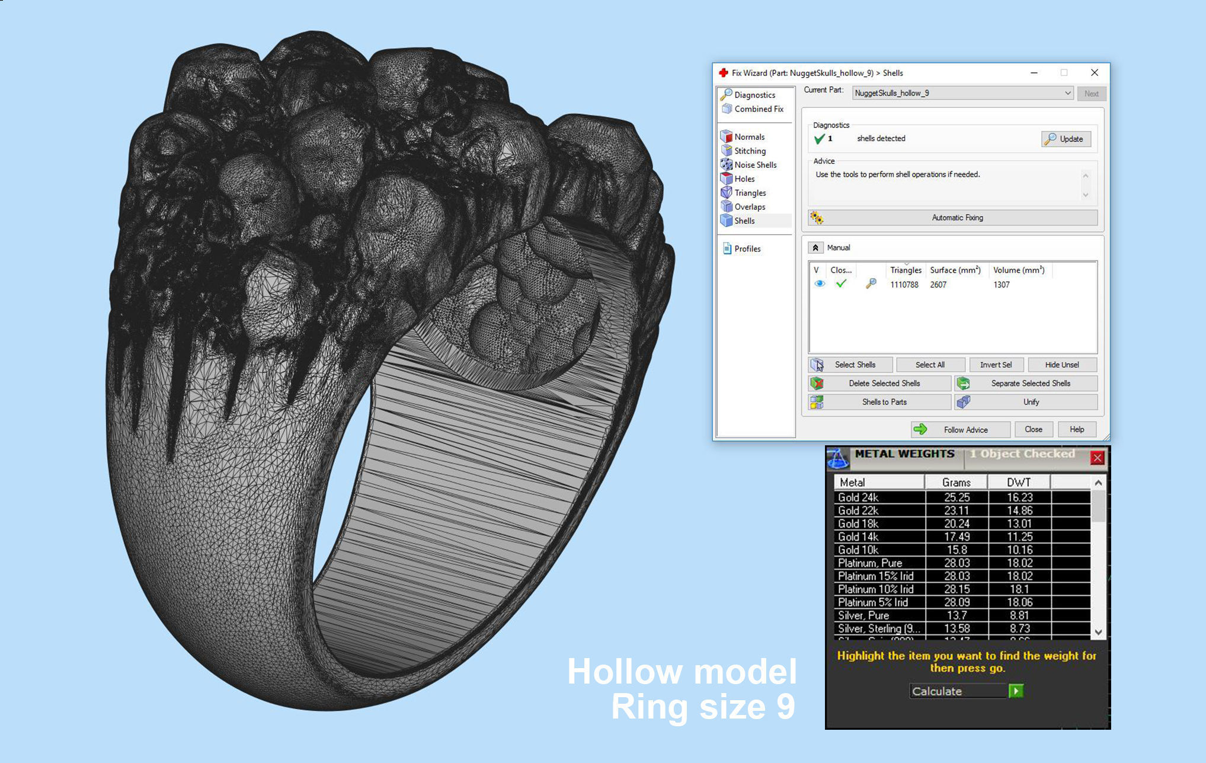Click the Shells to Parts icon
Image resolution: width=1206 pixels, height=763 pixels.
(817, 402)
